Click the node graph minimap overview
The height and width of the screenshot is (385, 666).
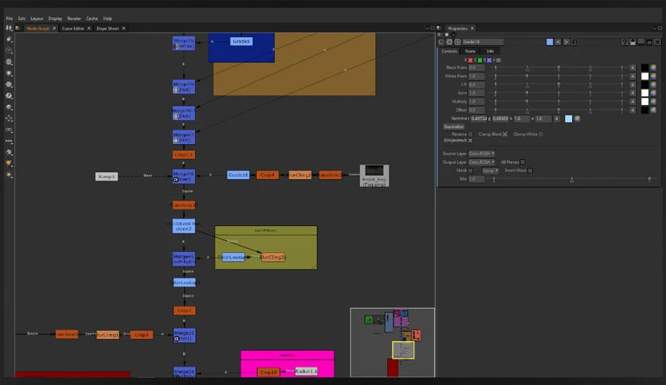click(x=393, y=343)
